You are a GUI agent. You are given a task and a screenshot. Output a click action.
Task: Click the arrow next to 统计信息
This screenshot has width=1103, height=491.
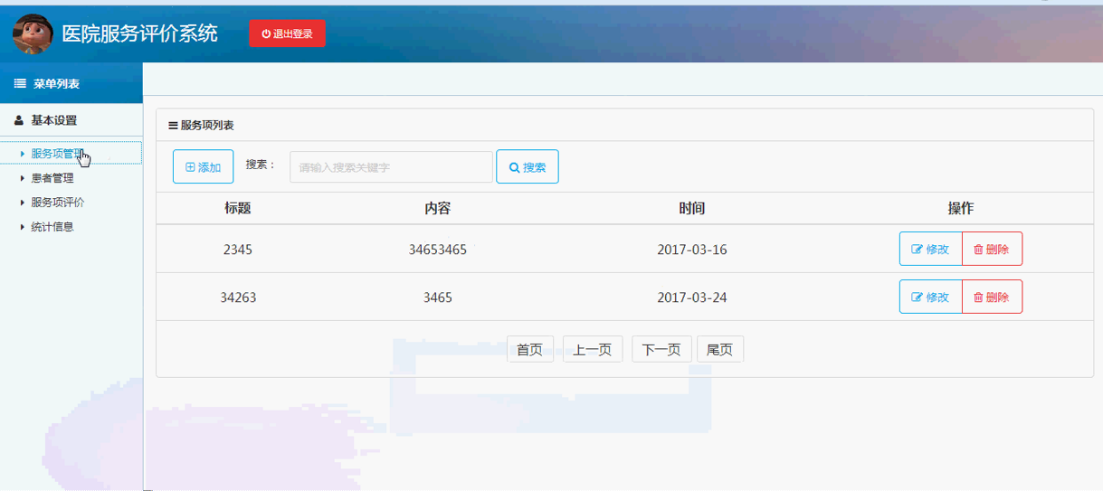point(23,227)
